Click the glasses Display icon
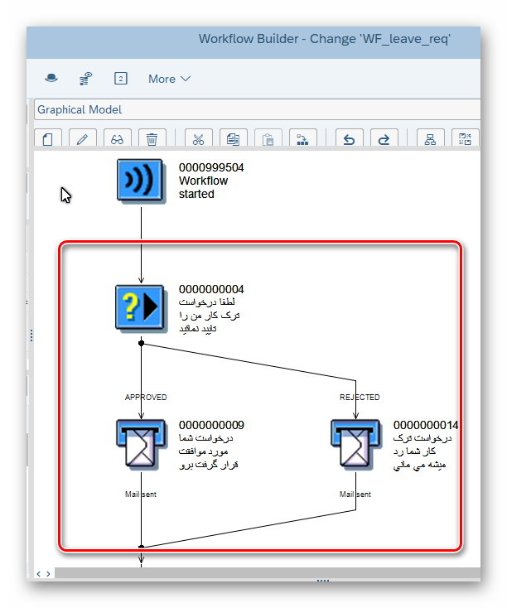507x608 pixels. pyautogui.click(x=117, y=139)
